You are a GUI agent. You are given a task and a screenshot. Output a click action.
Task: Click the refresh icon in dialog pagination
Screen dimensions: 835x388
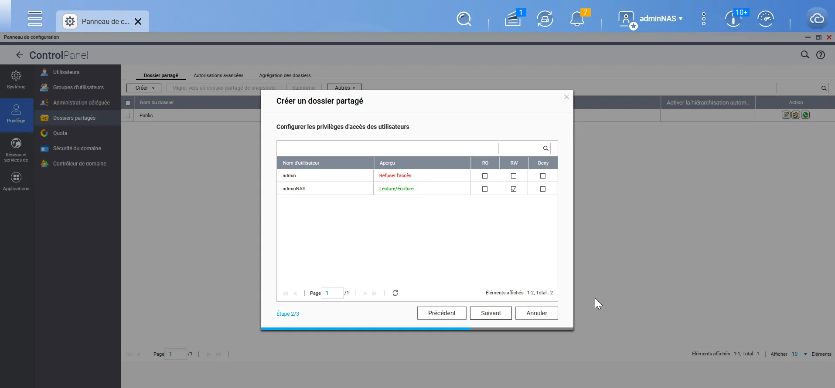[x=395, y=293]
